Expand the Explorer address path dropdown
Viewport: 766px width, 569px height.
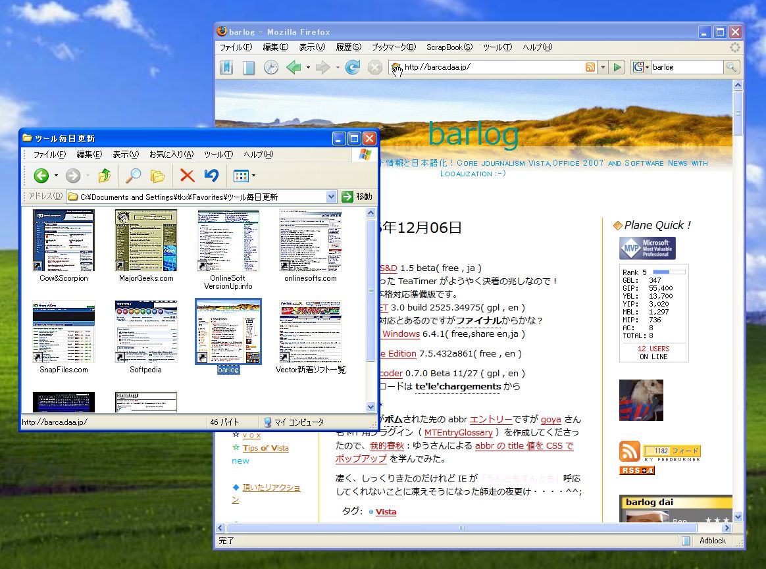tap(331, 196)
